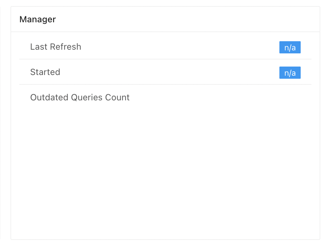
Task: Select the Outdated Queries Count row
Action: tap(166, 97)
